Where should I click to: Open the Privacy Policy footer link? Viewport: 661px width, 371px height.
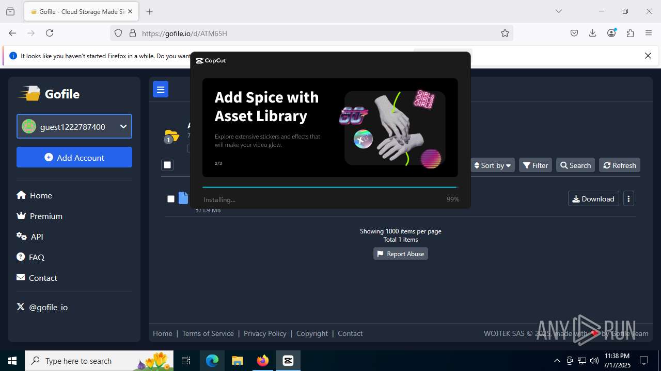point(265,333)
